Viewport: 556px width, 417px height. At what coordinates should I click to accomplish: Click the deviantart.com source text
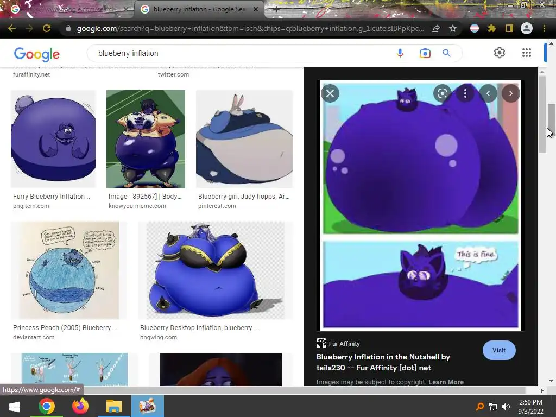(x=34, y=337)
